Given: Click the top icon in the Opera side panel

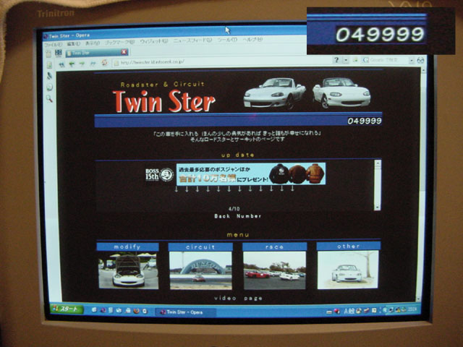Looking at the screenshot, I should tap(49, 65).
